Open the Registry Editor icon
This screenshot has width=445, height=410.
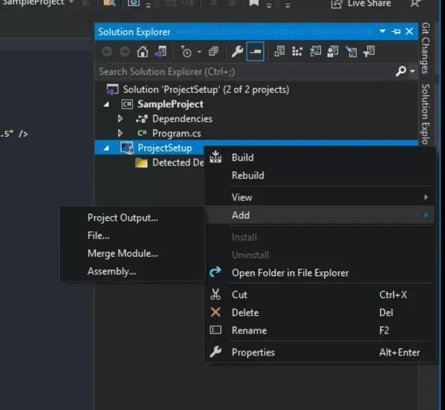(297, 51)
